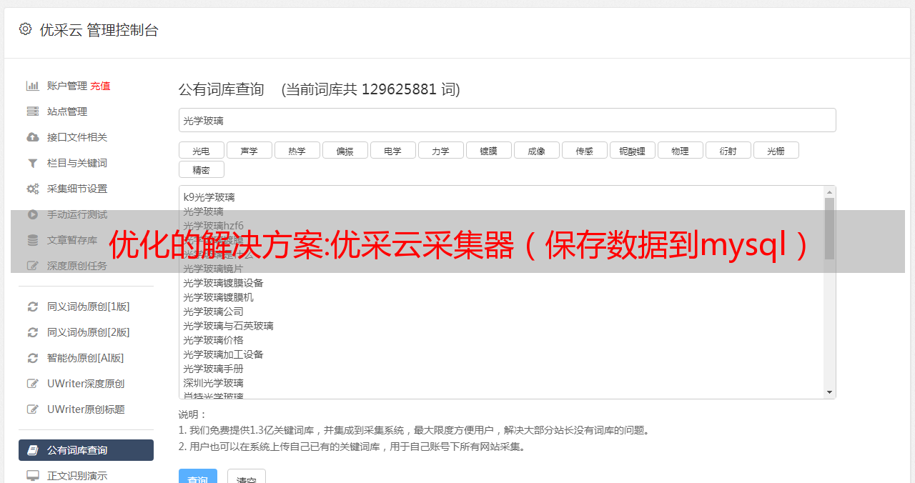The height and width of the screenshot is (483, 915).
Task: Select the 光电 keyword tag
Action: click(x=201, y=150)
